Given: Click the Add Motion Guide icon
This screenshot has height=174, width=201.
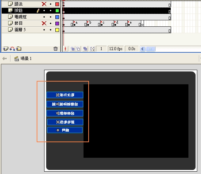Looking at the screenshot, I should [x=12, y=49].
